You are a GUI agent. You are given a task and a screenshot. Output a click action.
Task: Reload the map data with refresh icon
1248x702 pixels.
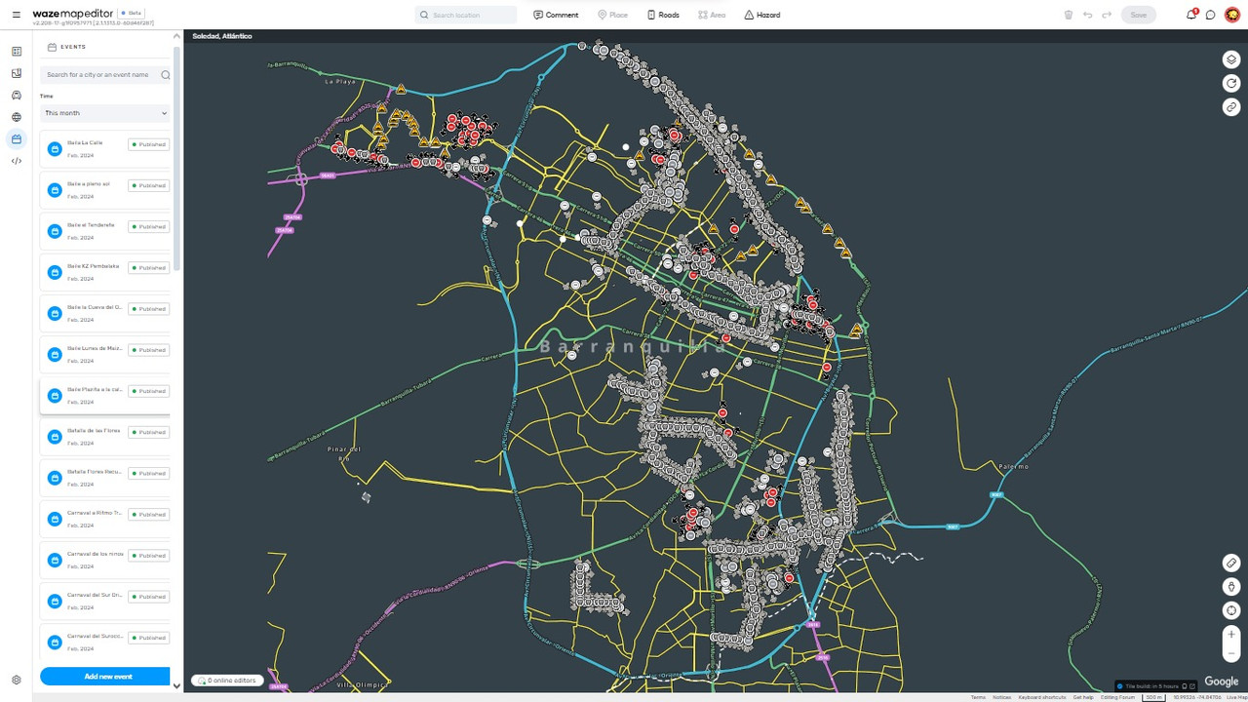click(1231, 83)
